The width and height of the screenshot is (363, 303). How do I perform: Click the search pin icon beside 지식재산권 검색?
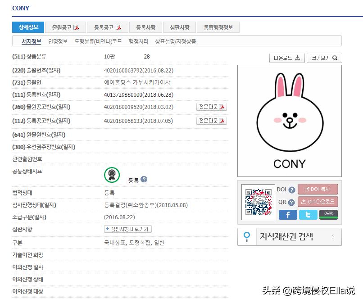pos(247,237)
